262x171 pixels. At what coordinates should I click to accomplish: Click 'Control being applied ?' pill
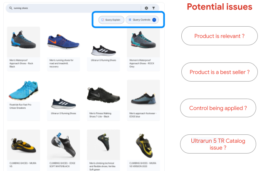pyautogui.click(x=218, y=108)
